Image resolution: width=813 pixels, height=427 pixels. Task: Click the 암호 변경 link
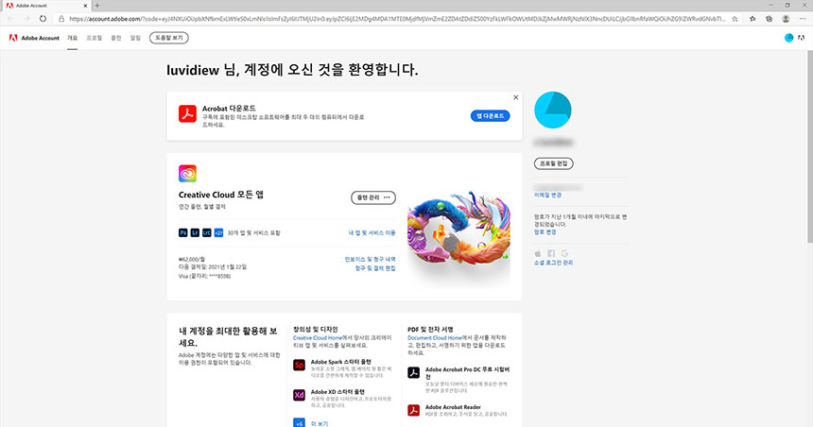click(x=545, y=232)
